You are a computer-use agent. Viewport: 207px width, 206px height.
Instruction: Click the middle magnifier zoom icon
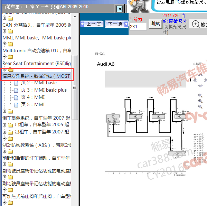(x=200, y=101)
